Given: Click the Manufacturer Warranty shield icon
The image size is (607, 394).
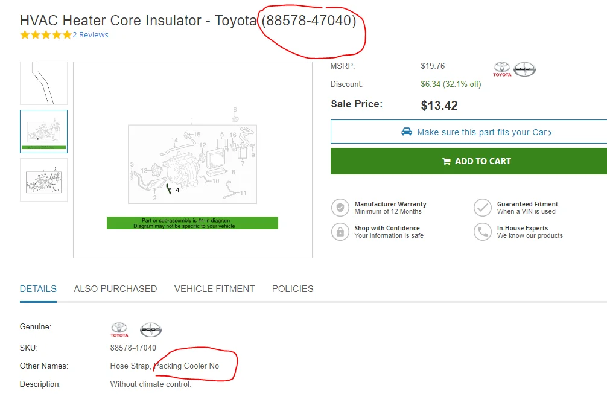Looking at the screenshot, I should [340, 208].
